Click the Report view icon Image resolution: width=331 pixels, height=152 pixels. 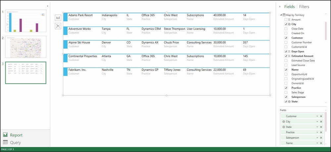(6, 135)
